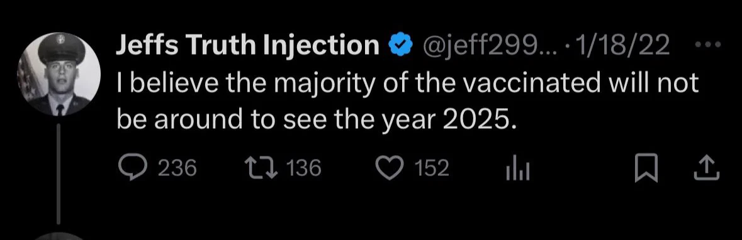Viewport: 742px width, 240px height.
Task: Show the 236 replies count
Action: pyautogui.click(x=177, y=168)
